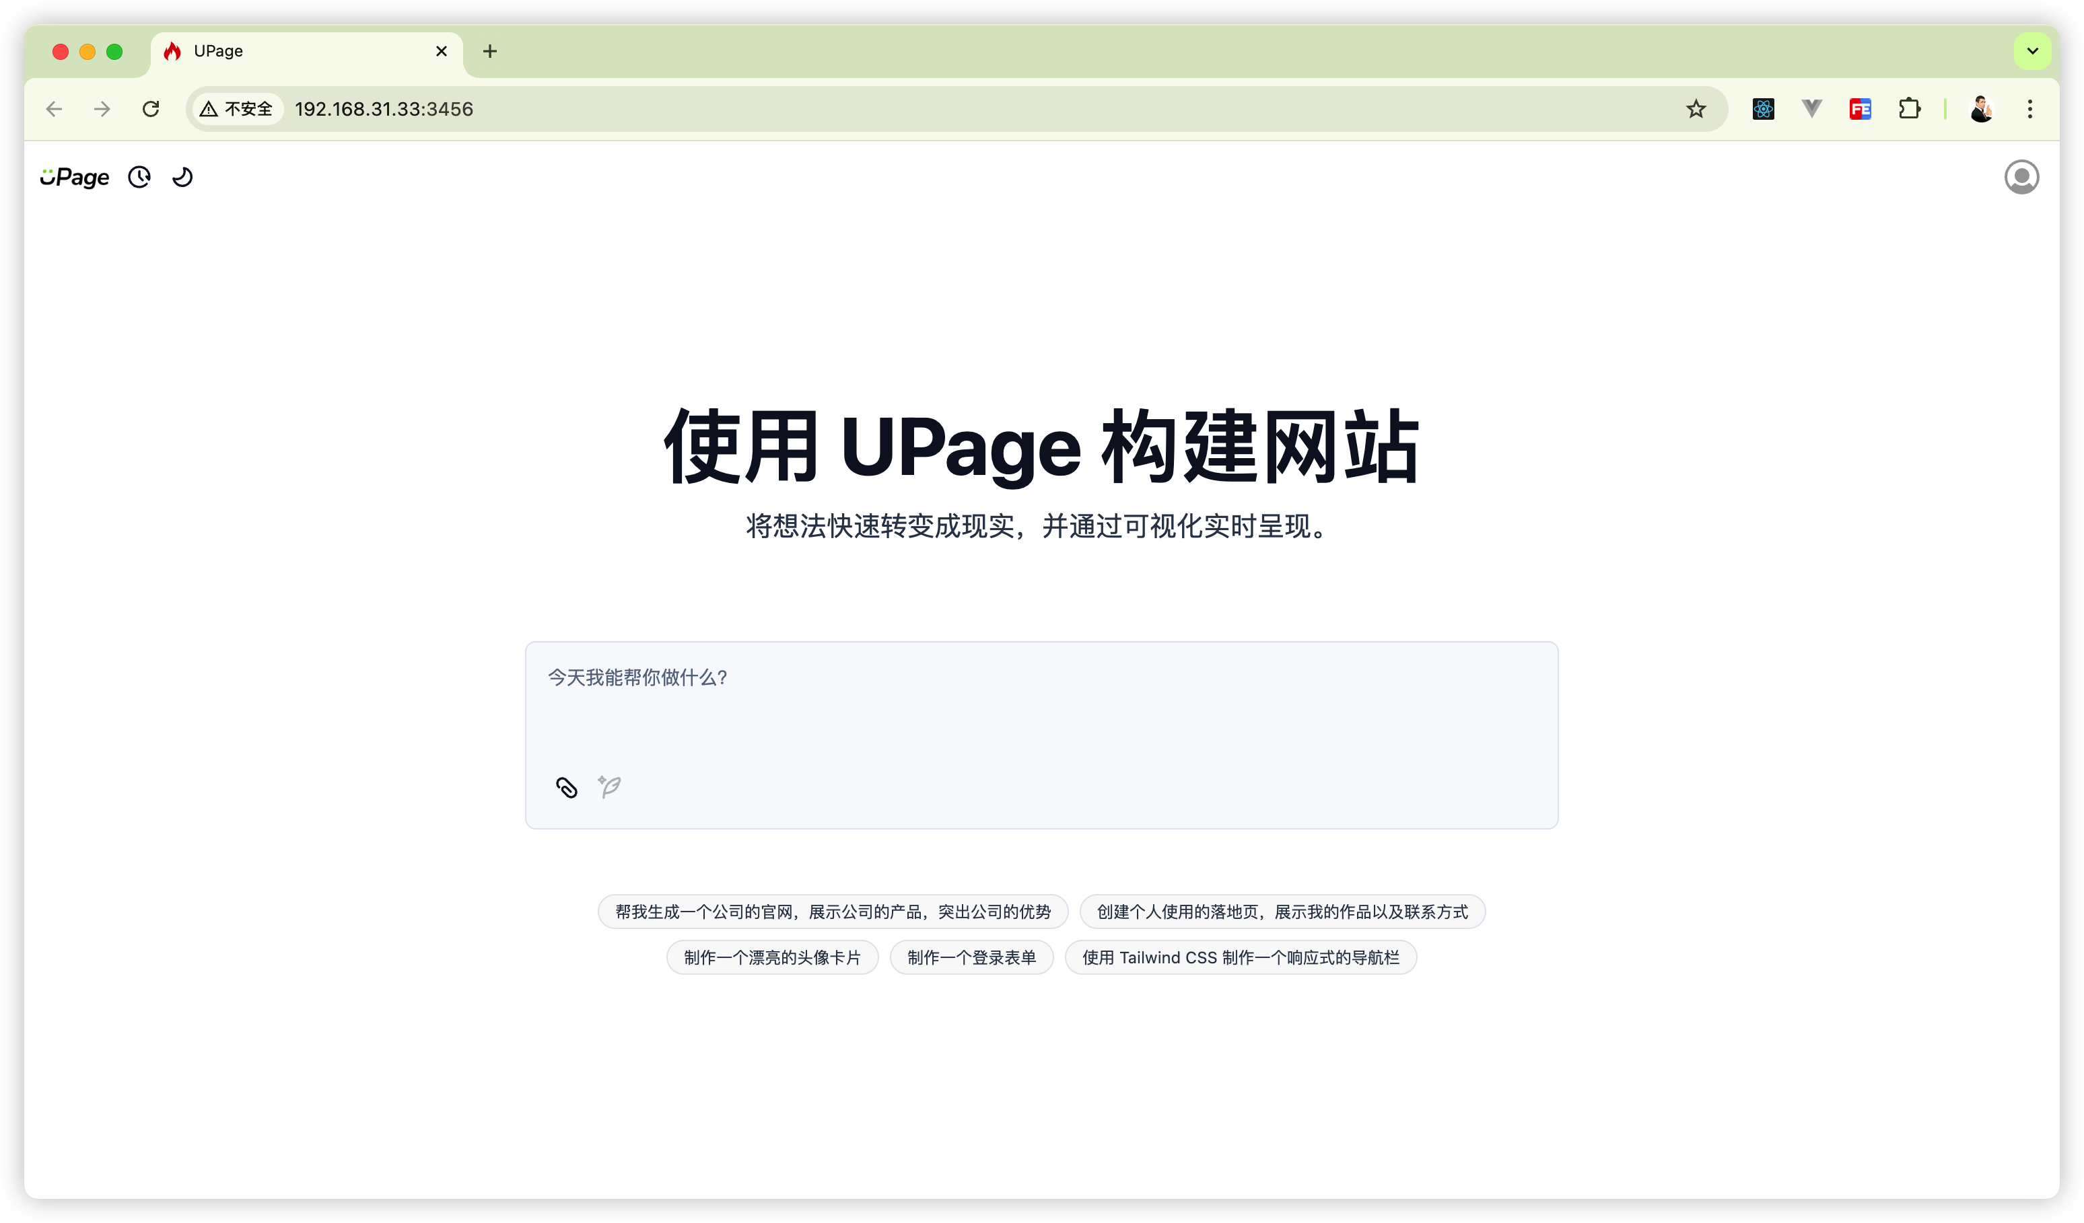Pick the Tailwind CSS 响应式导航栏 suggestion
The image size is (2084, 1223).
tap(1241, 957)
